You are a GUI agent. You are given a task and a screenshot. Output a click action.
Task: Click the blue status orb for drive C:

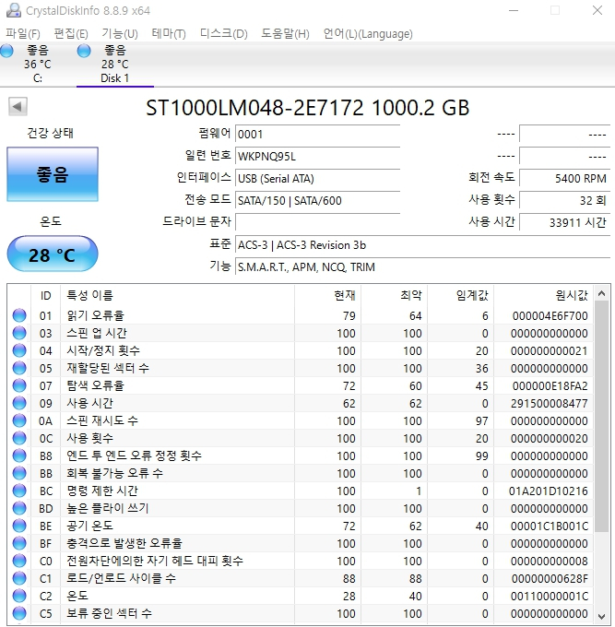click(x=6, y=51)
